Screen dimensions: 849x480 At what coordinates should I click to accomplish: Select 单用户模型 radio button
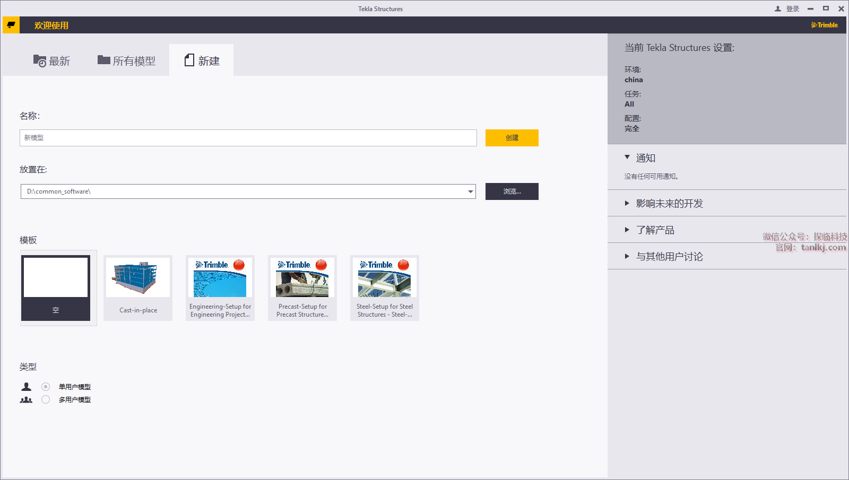click(x=46, y=387)
